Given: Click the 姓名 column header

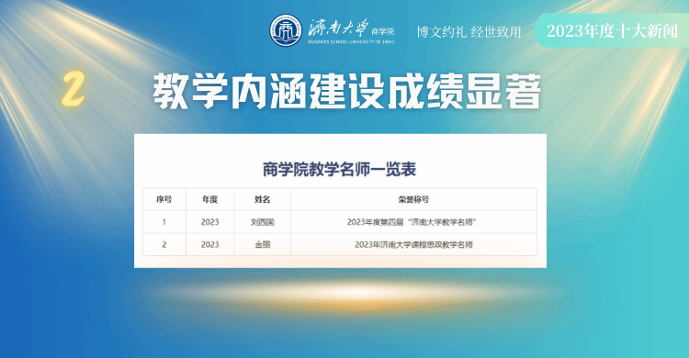Looking at the screenshot, I should pyautogui.click(x=263, y=199).
